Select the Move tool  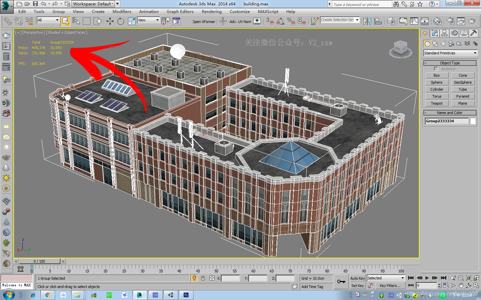click(110, 21)
